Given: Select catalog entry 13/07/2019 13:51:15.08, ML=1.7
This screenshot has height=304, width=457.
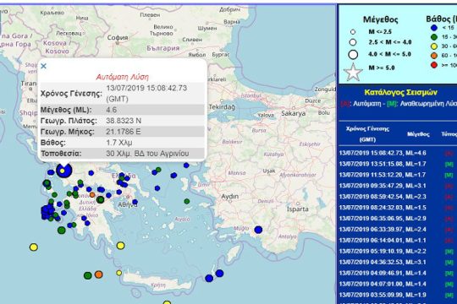Looking at the screenshot, I should tap(383, 164).
